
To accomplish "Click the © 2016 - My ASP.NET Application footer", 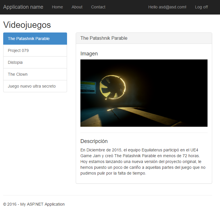I will click(34, 204).
